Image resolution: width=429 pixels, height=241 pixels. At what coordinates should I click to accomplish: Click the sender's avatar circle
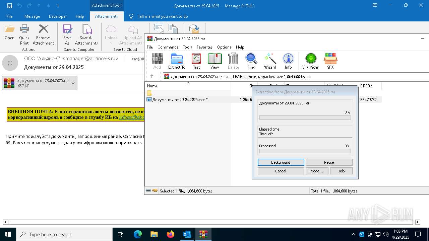(x=10, y=63)
